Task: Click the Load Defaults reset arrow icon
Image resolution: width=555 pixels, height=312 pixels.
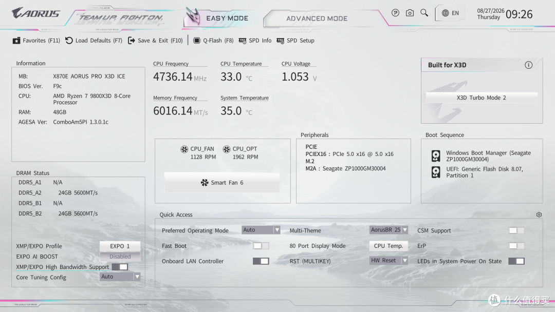Action: point(69,41)
